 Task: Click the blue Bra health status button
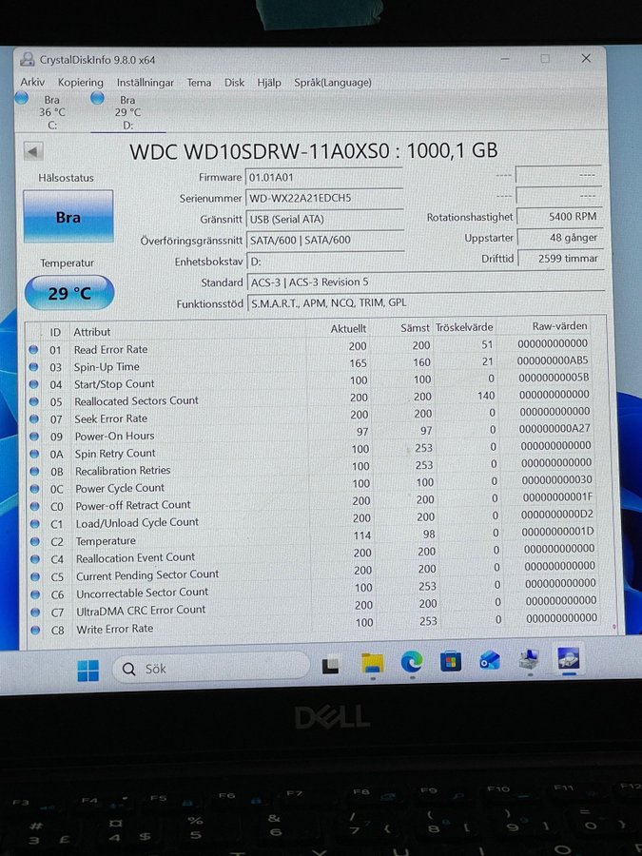[x=68, y=217]
